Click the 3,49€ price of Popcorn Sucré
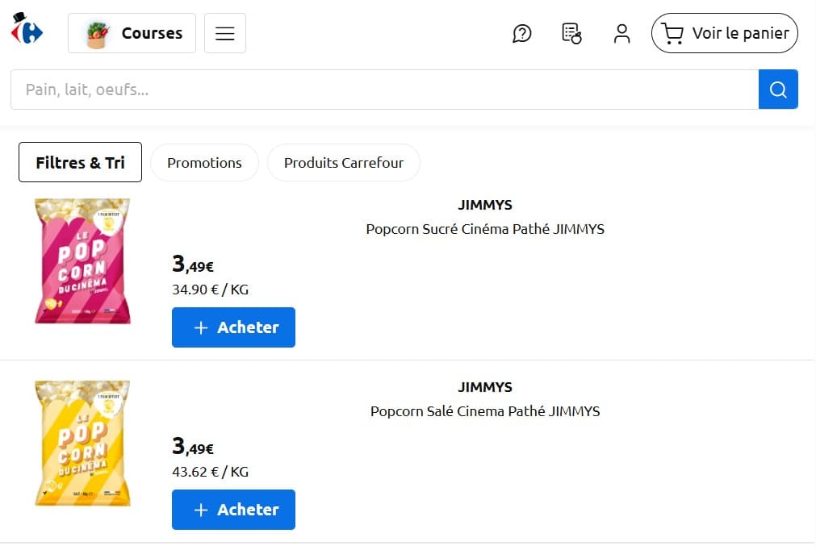The image size is (816, 550). tap(193, 264)
